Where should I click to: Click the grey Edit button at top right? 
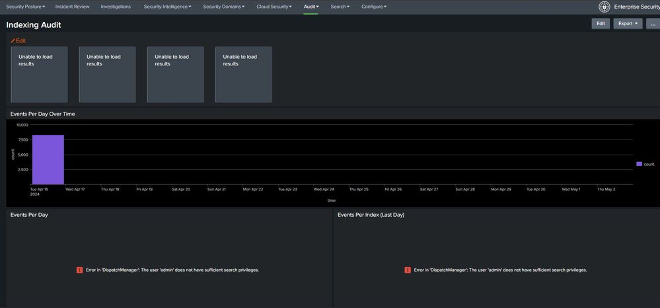601,24
